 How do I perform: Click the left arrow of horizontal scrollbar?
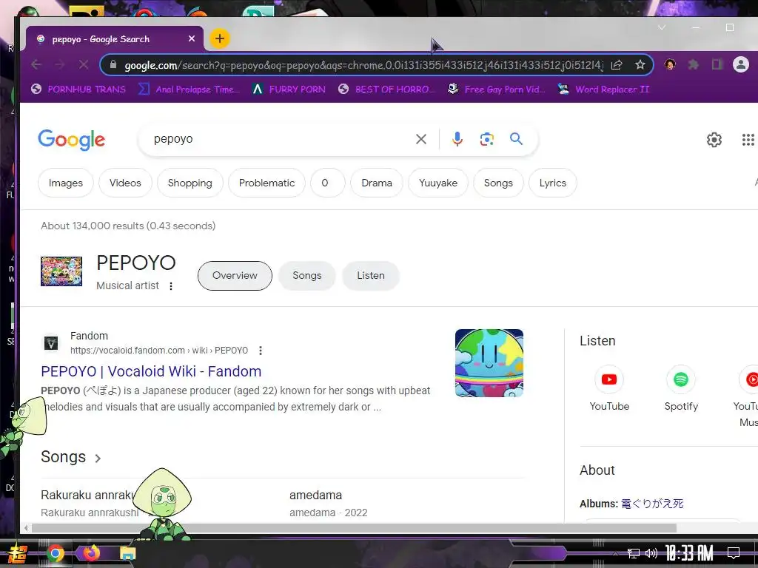[26, 528]
